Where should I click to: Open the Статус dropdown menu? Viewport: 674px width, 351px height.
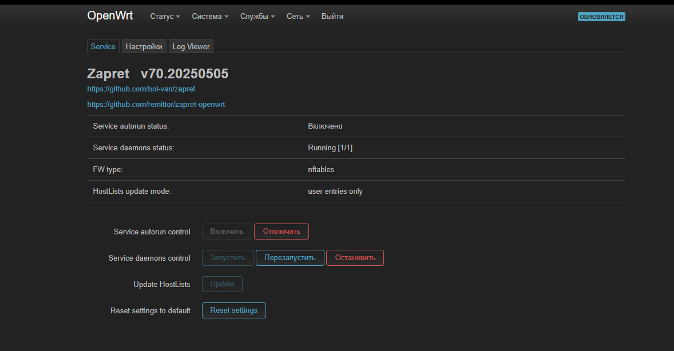(165, 17)
